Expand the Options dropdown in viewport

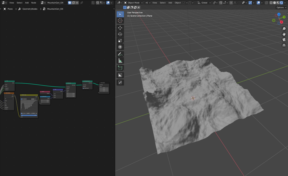point(281,7)
